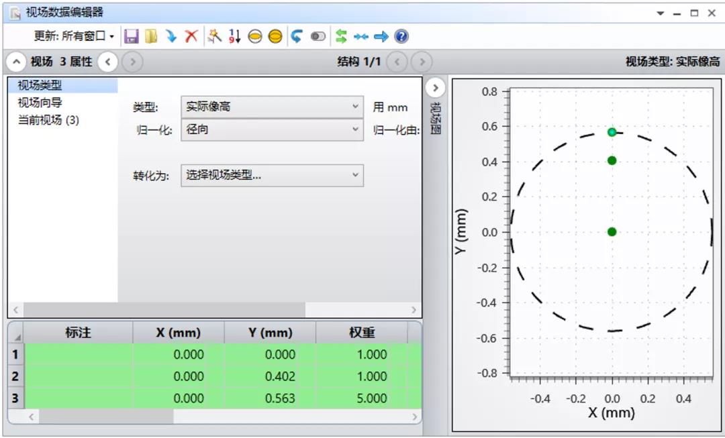The image size is (725, 438).
Task: Click the green swap arrows icon
Action: 341,36
